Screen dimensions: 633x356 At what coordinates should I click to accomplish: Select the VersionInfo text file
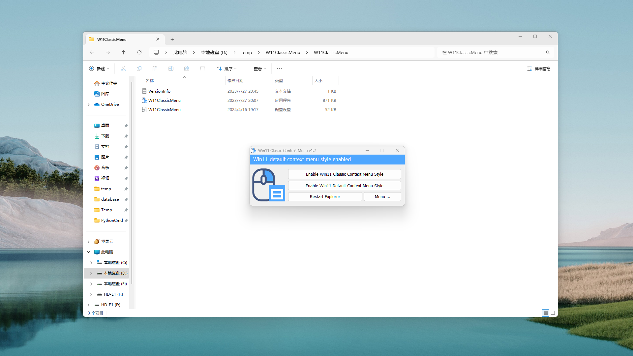[159, 91]
